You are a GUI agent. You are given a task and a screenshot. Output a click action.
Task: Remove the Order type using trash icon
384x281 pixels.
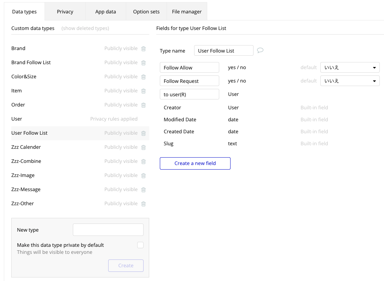tap(144, 105)
